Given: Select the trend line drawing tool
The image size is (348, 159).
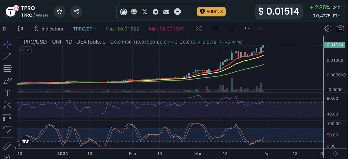Looking at the screenshot, I should tap(7, 57).
